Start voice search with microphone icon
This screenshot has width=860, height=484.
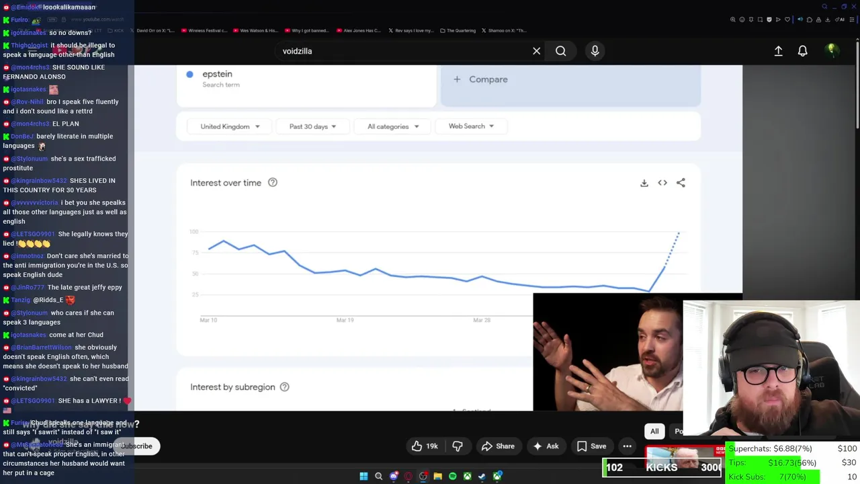595,51
